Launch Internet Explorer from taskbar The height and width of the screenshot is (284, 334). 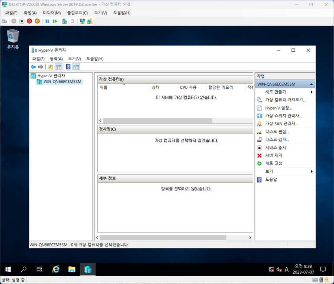coord(56,269)
